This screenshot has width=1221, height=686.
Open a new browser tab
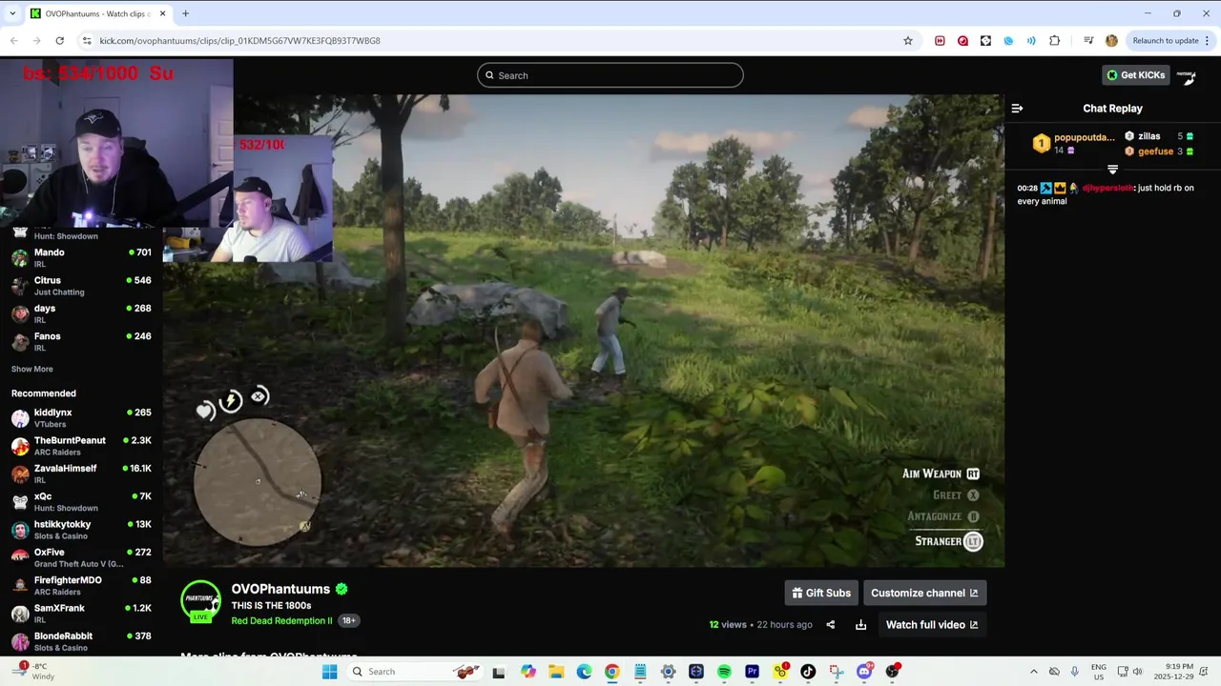(185, 13)
